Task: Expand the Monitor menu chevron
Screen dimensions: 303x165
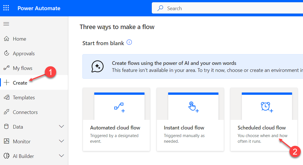Action: click(62, 141)
